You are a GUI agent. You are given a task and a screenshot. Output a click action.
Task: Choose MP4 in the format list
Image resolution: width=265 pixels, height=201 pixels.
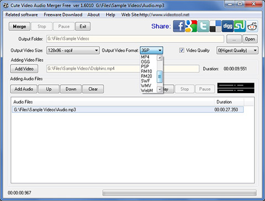coord(145,57)
